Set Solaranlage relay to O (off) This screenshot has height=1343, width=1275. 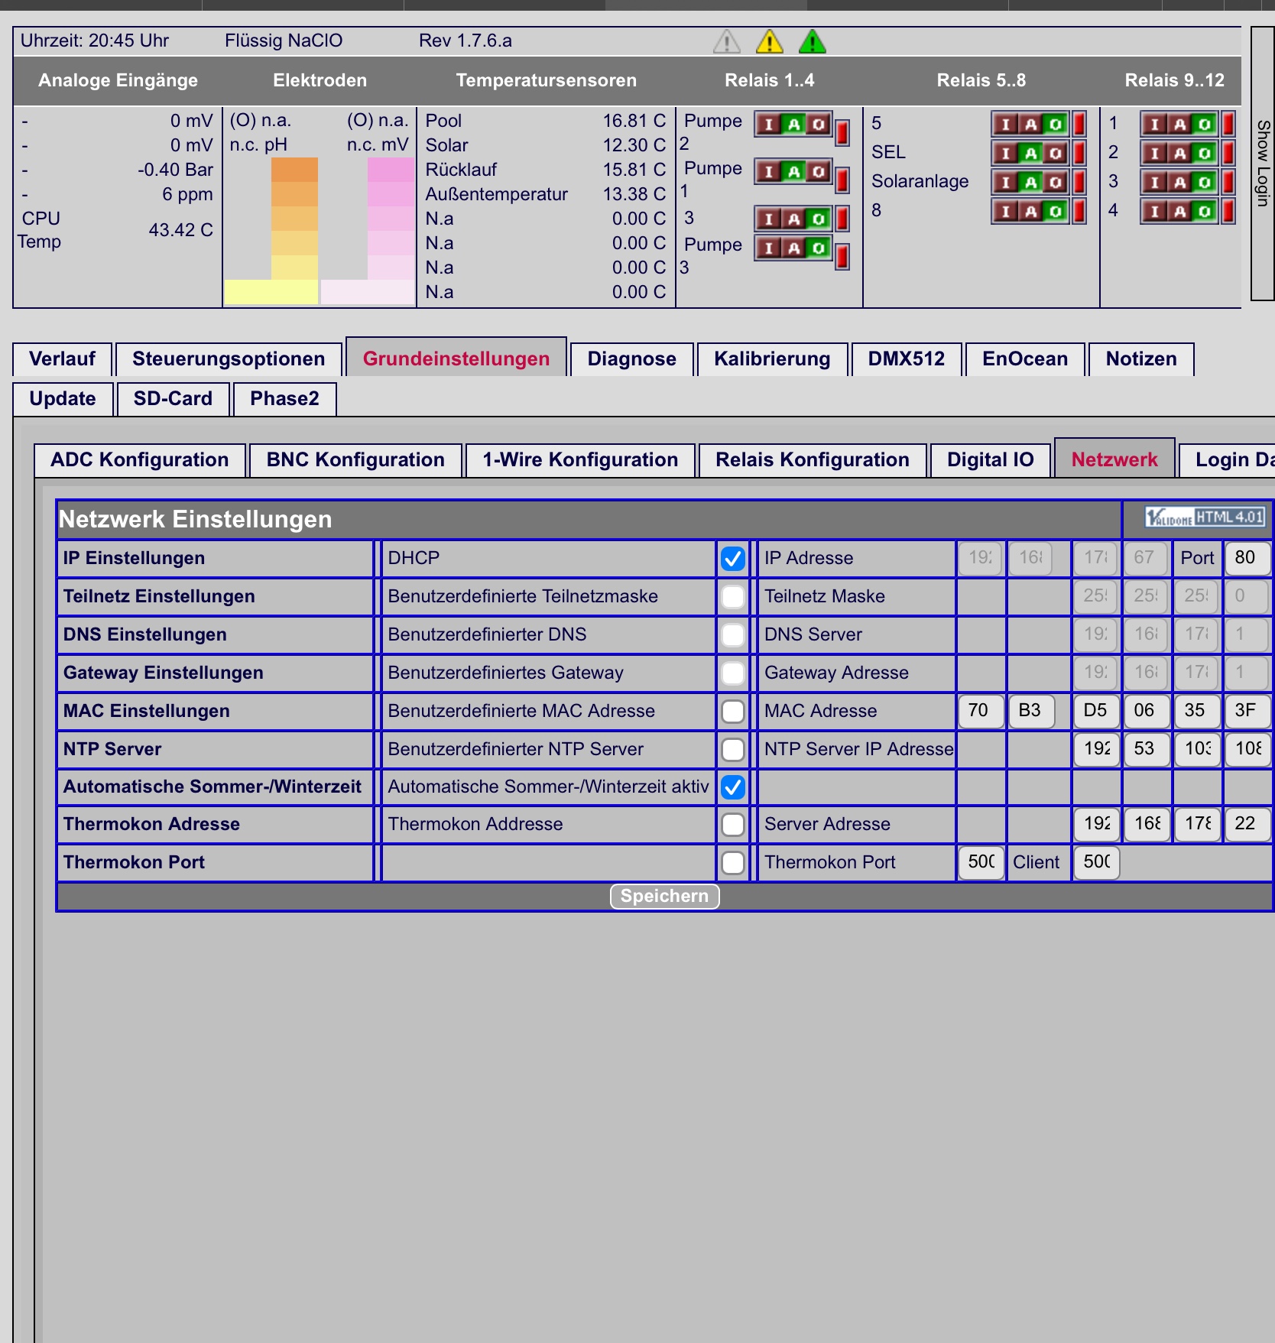1056,182
